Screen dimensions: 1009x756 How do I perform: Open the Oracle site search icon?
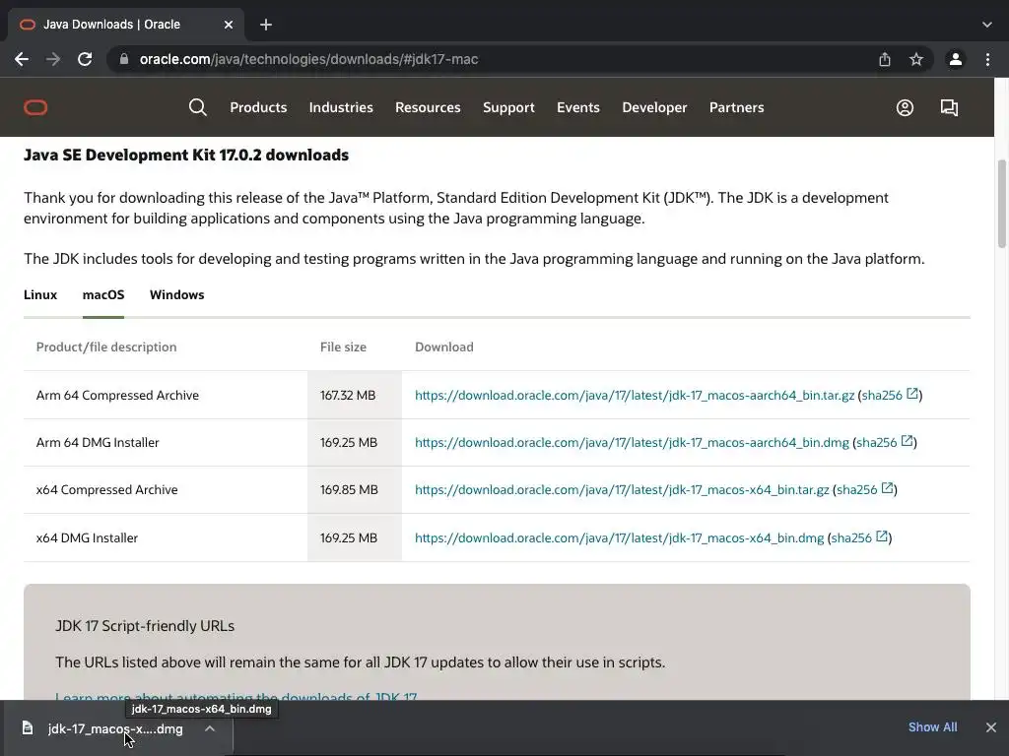[198, 107]
